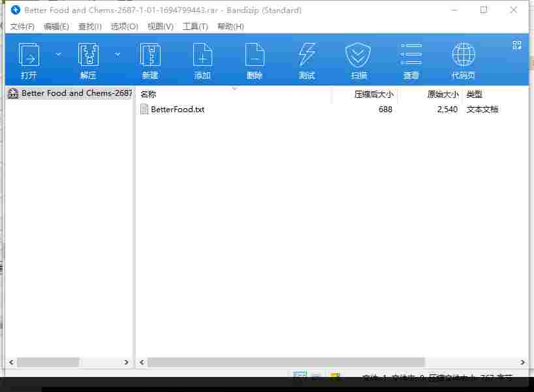
Task: Click the RAR archive icon in the tree
Action: pyautogui.click(x=13, y=93)
